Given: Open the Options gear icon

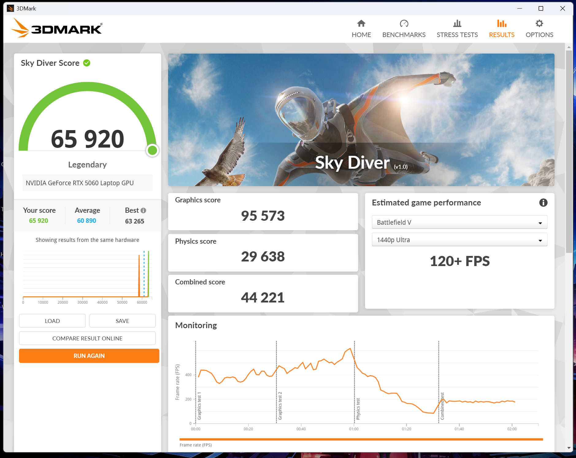Looking at the screenshot, I should pyautogui.click(x=539, y=23).
